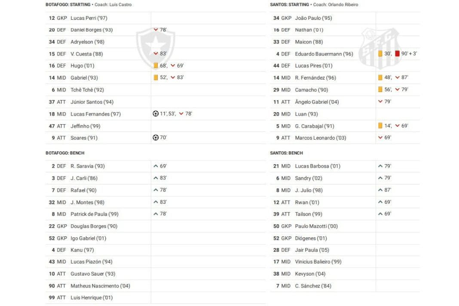Click Lucas Fernandes' goal ball icon
The height and width of the screenshot is (306, 459).
(156, 114)
